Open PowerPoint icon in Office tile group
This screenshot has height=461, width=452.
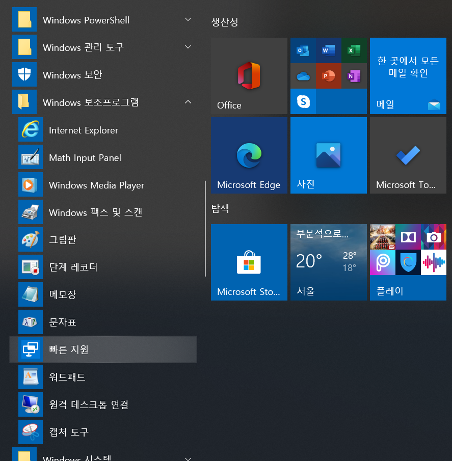329,76
